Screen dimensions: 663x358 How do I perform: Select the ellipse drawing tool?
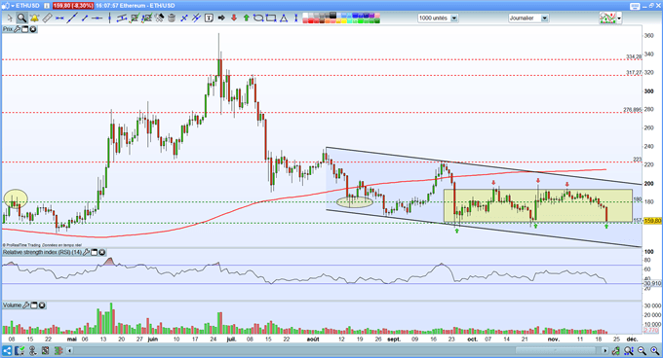(258, 18)
